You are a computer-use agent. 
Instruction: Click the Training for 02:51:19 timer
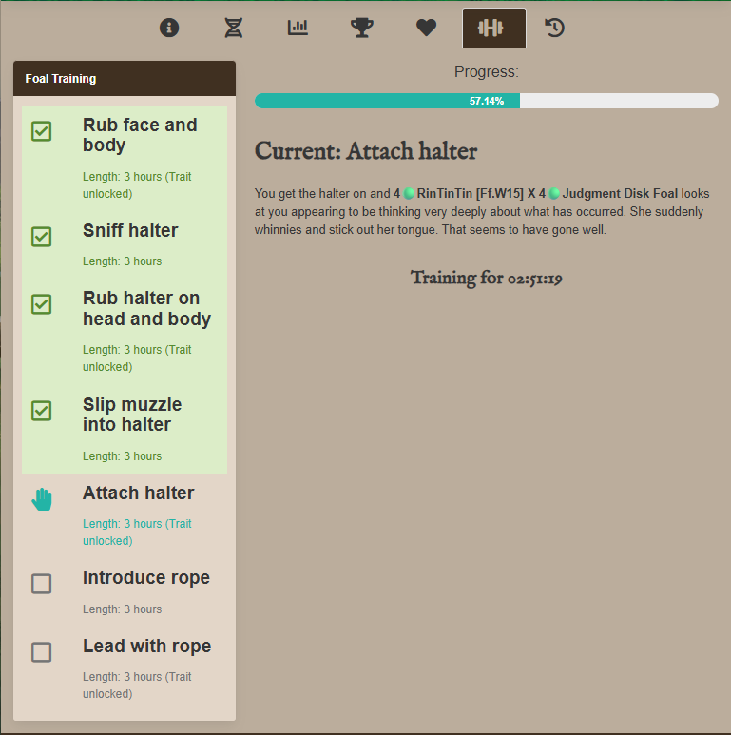(487, 278)
